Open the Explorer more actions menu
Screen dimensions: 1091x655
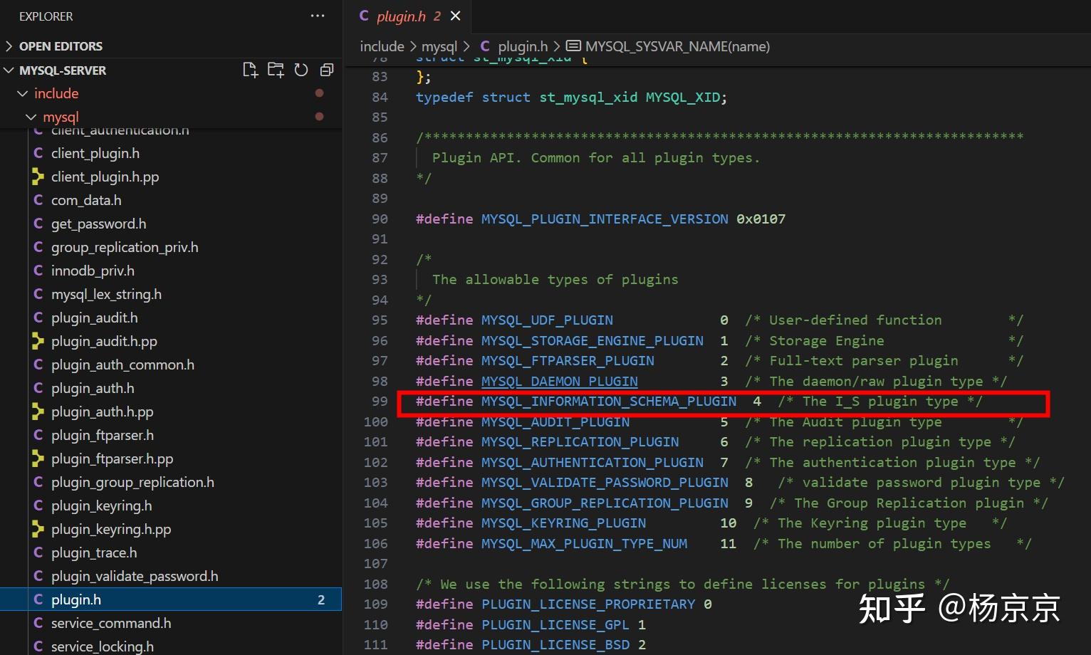(x=318, y=16)
